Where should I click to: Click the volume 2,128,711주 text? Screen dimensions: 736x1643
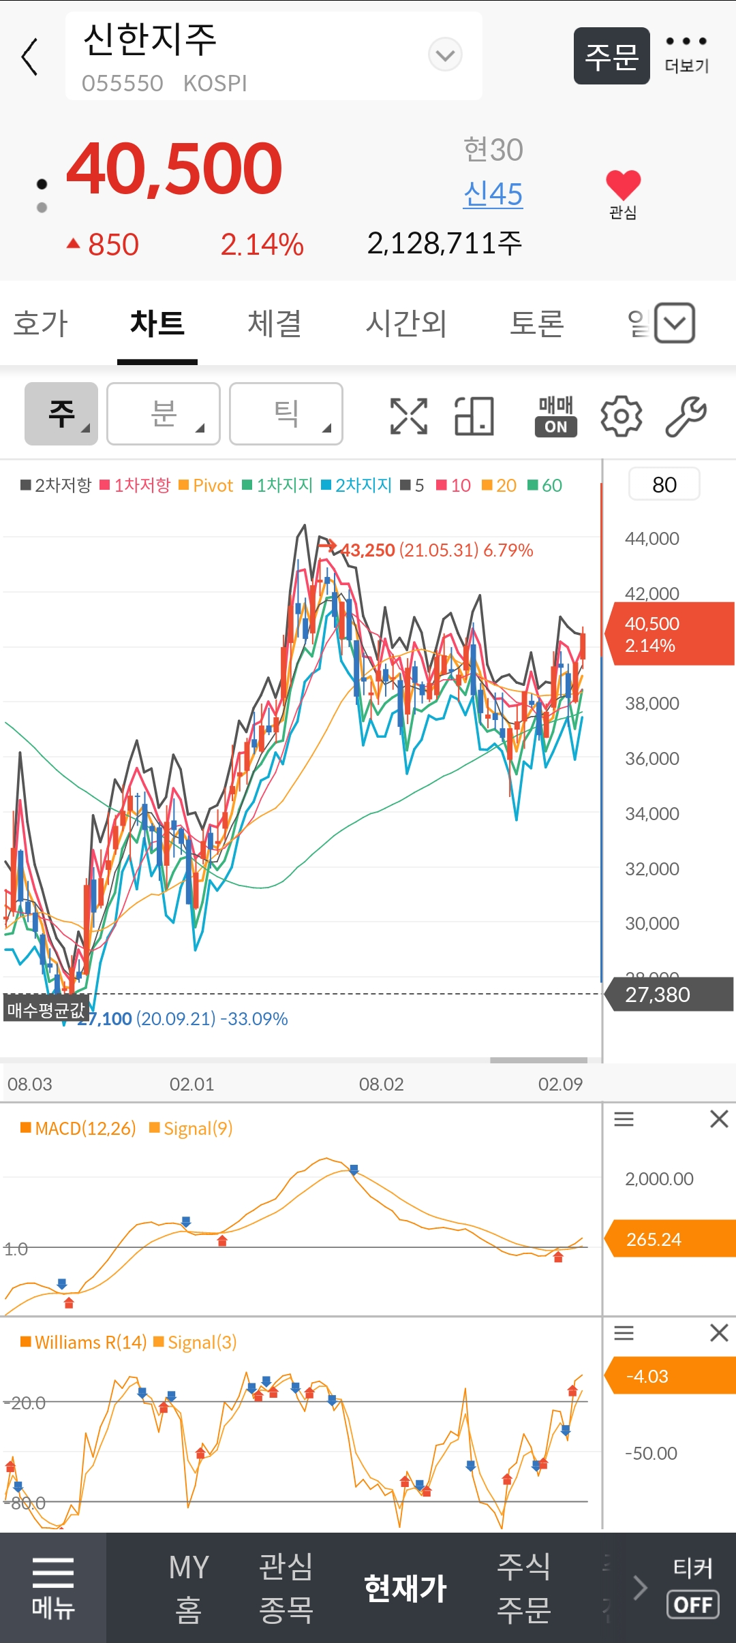tap(444, 244)
